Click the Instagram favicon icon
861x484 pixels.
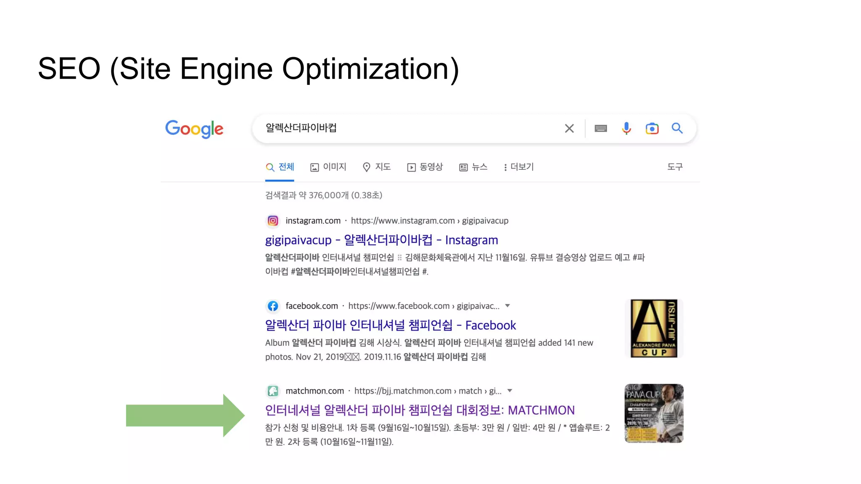click(x=273, y=221)
